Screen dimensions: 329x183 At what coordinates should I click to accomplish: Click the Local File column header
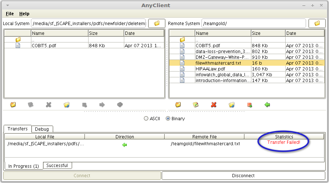pos(45,137)
